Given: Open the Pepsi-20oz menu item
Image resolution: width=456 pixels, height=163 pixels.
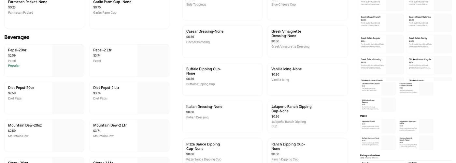Looking at the screenshot, I should click(44, 60).
